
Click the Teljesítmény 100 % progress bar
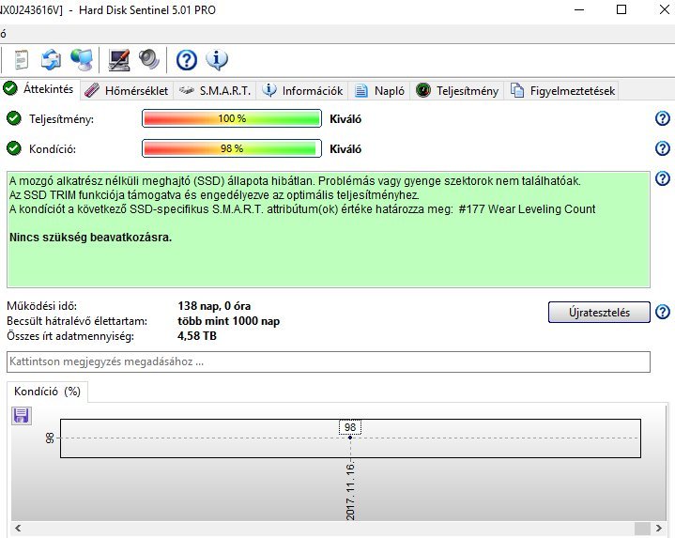(x=232, y=118)
